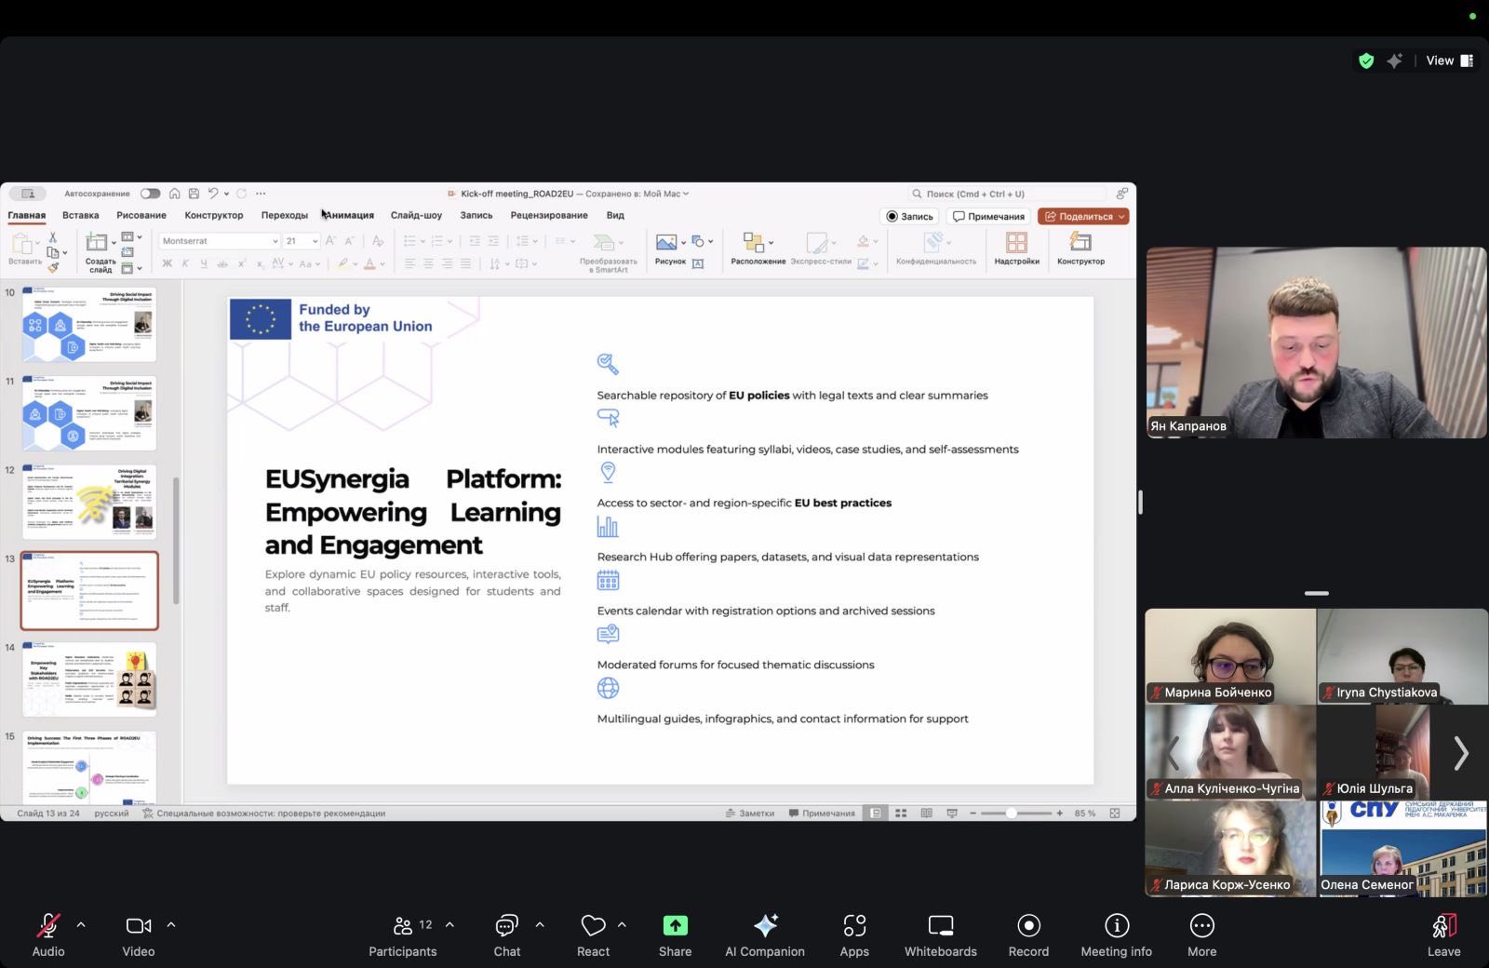Toggle the Video camera
Image resolution: width=1489 pixels, height=968 pixels.
pos(138,926)
